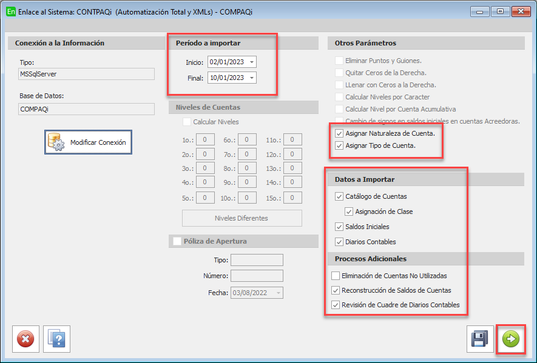Toggle Eliminar Puntos y Guiones checkbox
Image resolution: width=537 pixels, height=363 pixels.
pyautogui.click(x=339, y=61)
